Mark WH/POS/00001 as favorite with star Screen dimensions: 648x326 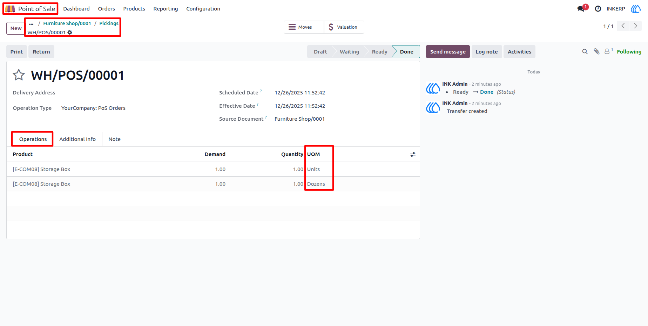[19, 75]
